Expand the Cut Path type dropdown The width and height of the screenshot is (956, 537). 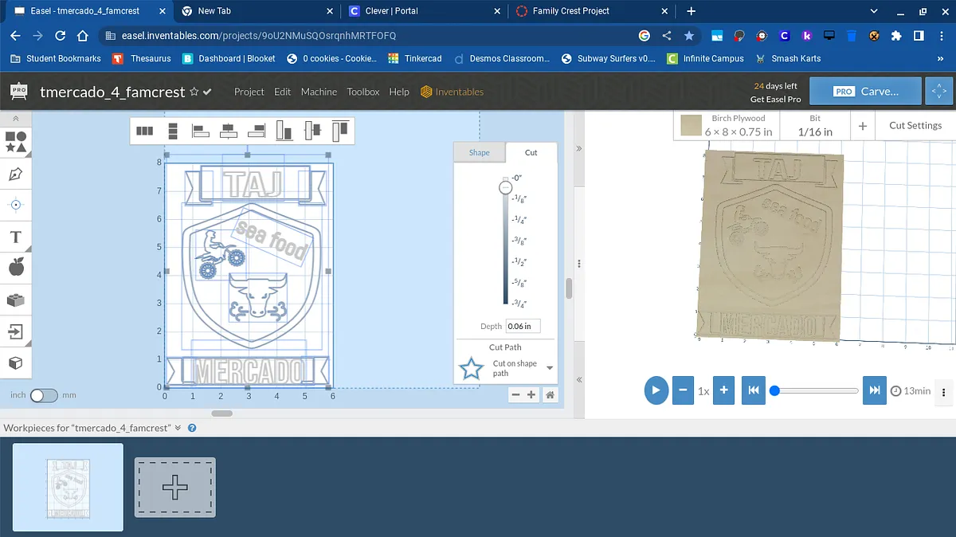click(x=550, y=368)
